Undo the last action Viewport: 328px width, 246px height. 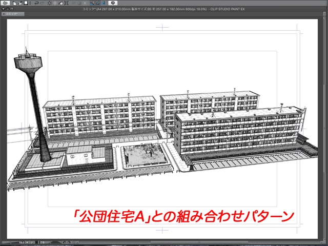click(x=36, y=3)
